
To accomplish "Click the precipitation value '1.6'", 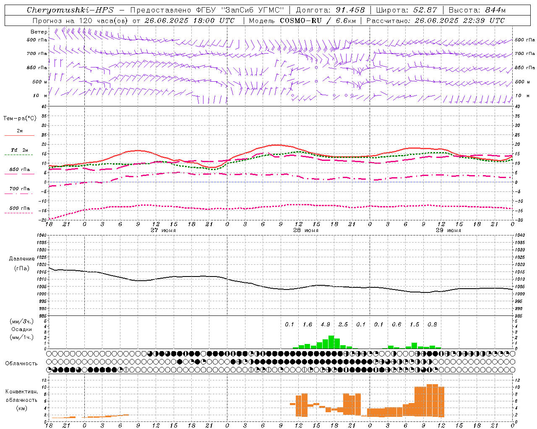I will pyautogui.click(x=308, y=324).
